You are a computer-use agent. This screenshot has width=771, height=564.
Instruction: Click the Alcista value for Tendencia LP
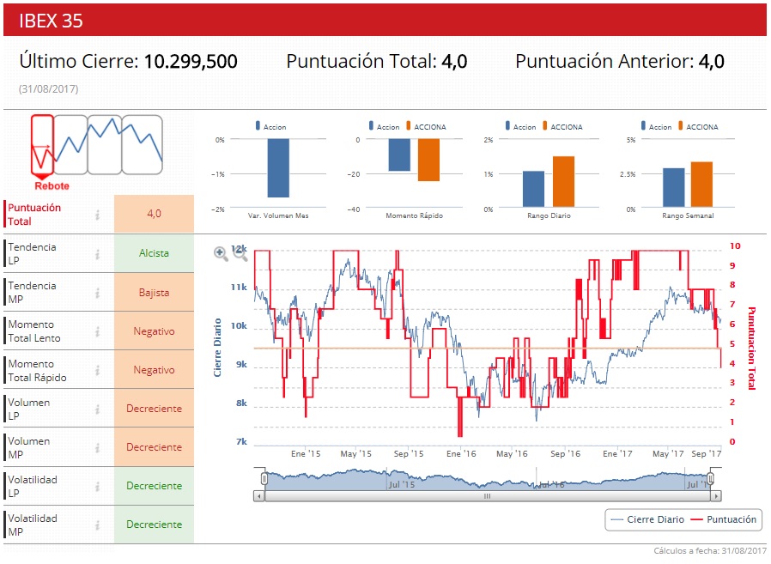(154, 253)
